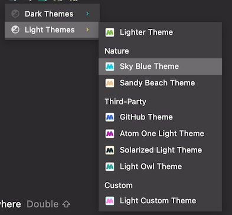The height and width of the screenshot is (215, 232).
Task: Open the Dark Themes menu entry
Action: (x=52, y=14)
